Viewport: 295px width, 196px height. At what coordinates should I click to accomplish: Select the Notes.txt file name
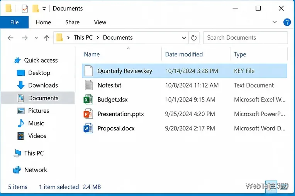pyautogui.click(x=109, y=85)
